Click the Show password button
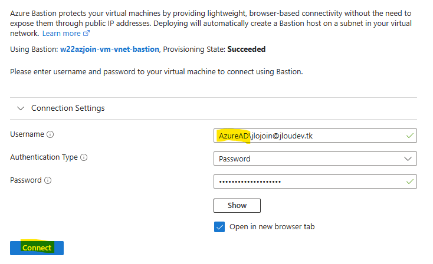 237,206
